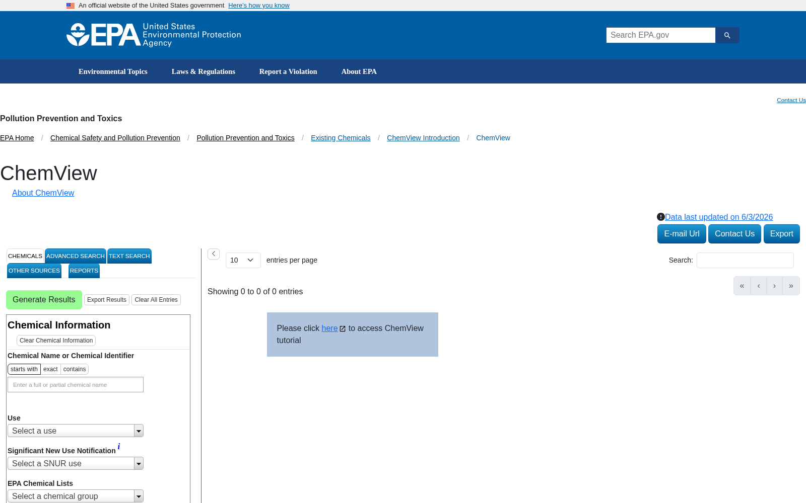Open Chemical Safety and Pollution Prevention breadcrumb
The width and height of the screenshot is (806, 503).
[115, 138]
